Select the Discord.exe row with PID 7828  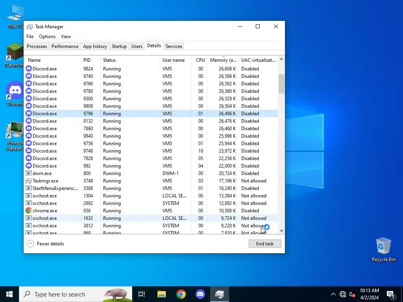click(x=152, y=158)
